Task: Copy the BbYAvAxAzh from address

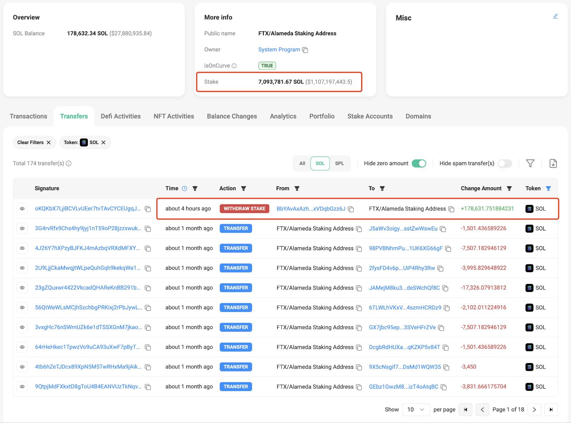Action: tap(351, 209)
